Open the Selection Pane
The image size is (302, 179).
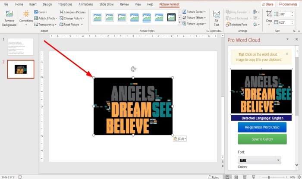(x=236, y=25)
